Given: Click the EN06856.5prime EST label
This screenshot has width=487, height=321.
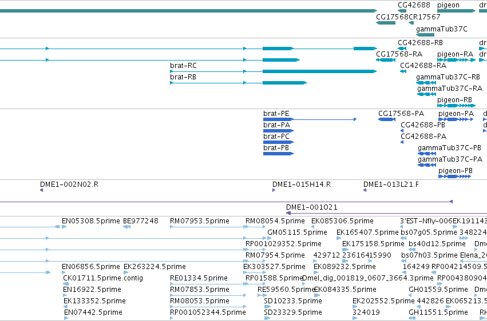Looking at the screenshot, I should tap(90, 267).
